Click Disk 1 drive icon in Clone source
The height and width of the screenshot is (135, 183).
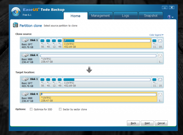[25, 40]
